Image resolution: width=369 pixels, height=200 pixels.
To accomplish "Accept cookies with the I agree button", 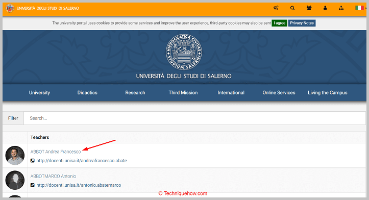I will click(279, 23).
